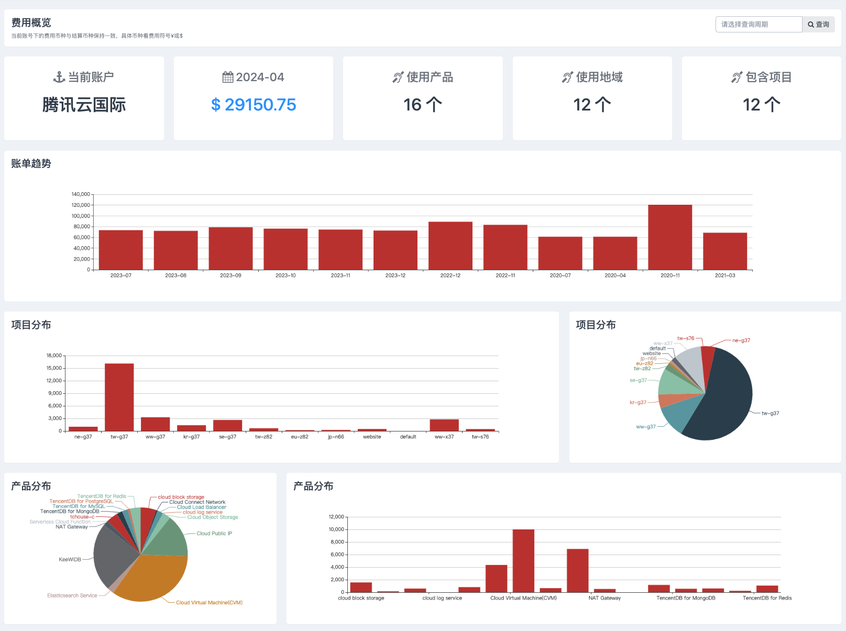The height and width of the screenshot is (631, 846).
Task: Click the calendar icon next to 2024-04
Action: point(228,78)
